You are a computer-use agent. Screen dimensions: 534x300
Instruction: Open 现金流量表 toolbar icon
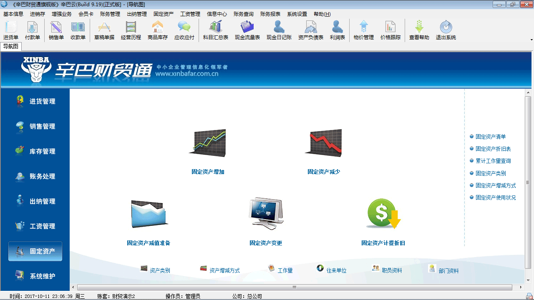click(x=247, y=30)
